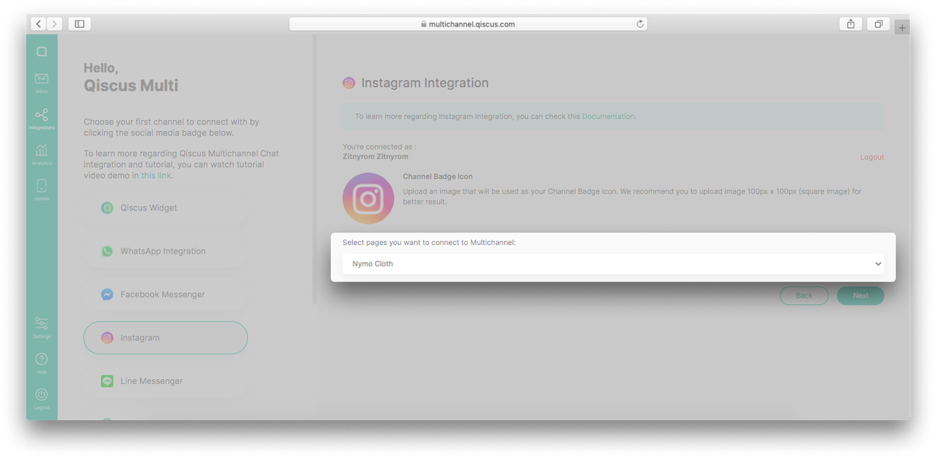Open Settings from the sidebar
Image resolution: width=936 pixels, height=459 pixels.
point(41,325)
